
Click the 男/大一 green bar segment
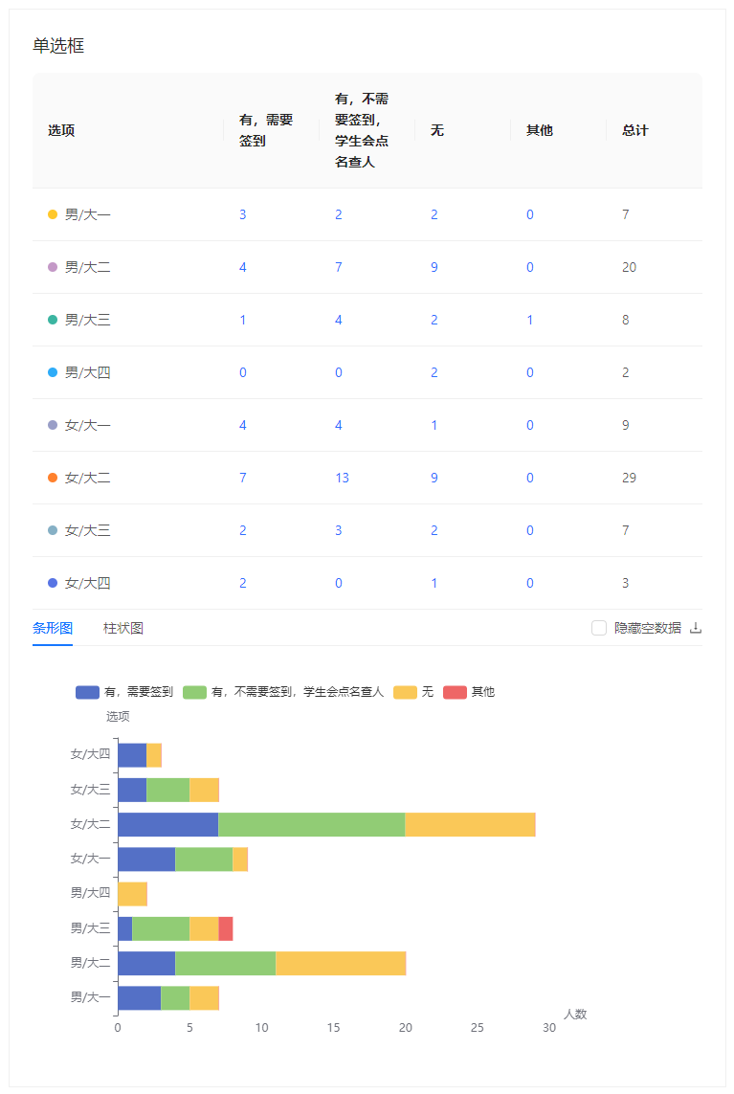[x=175, y=998]
